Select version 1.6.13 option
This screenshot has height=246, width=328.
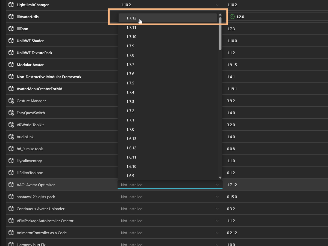tap(168, 139)
